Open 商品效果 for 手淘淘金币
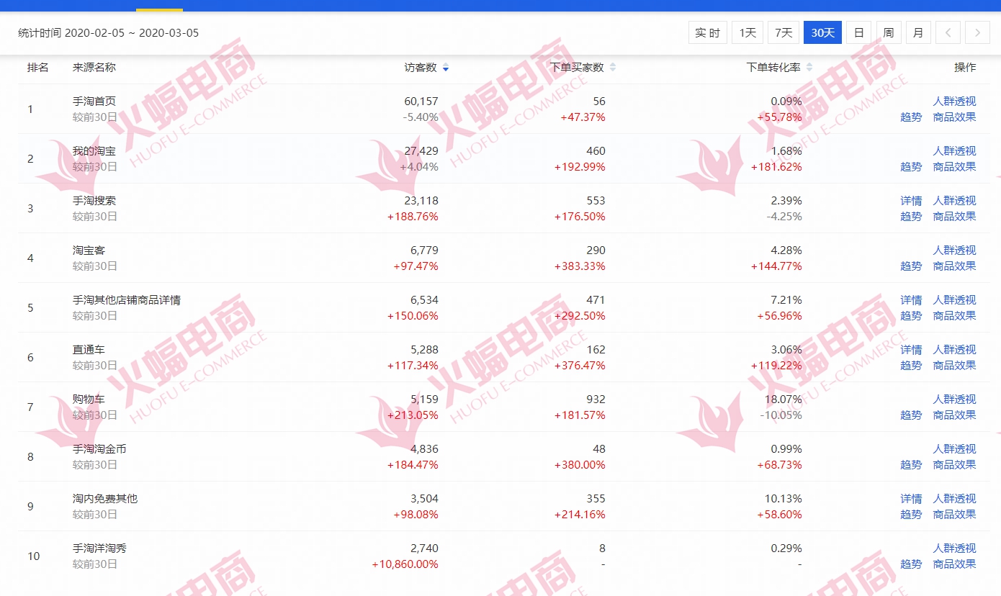Image resolution: width=1001 pixels, height=596 pixels. click(x=954, y=465)
